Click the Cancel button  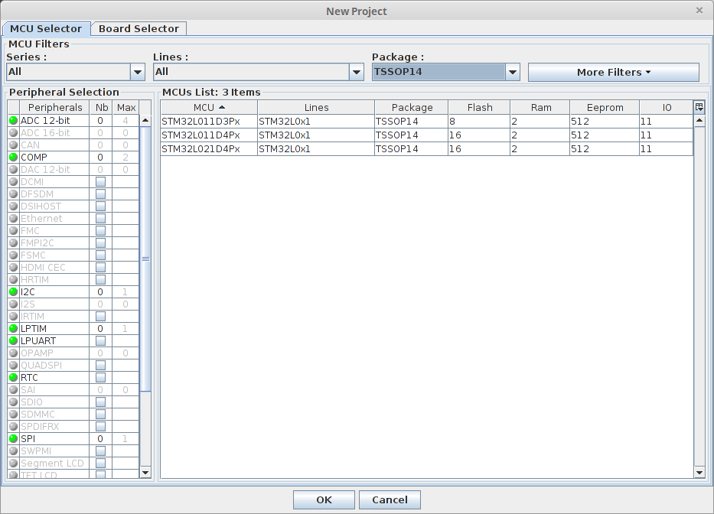(x=390, y=500)
